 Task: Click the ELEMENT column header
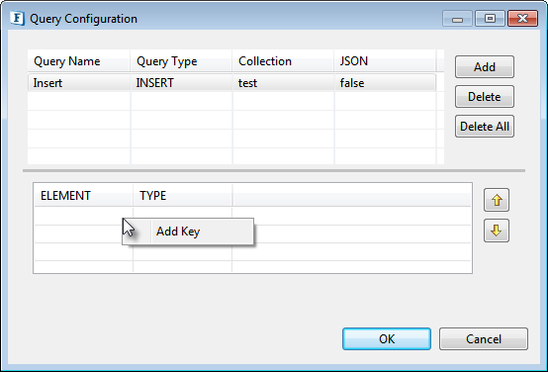[83, 196]
